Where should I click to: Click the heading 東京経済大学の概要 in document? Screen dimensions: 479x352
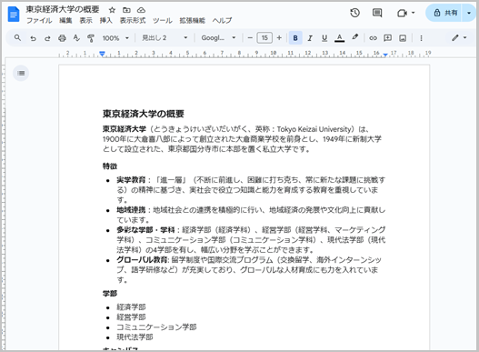[x=144, y=114]
